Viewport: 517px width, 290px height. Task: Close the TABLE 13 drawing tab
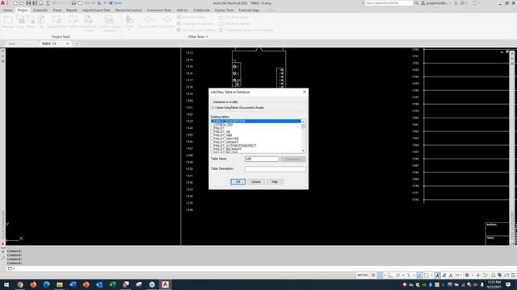point(68,43)
